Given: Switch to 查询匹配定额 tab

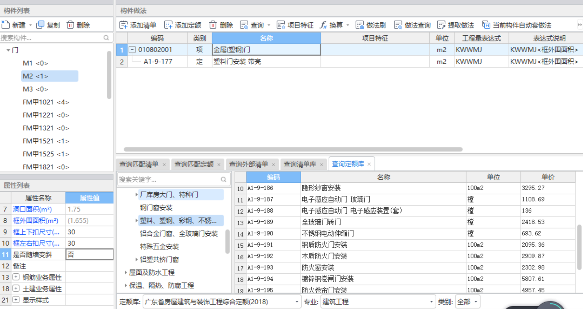Looking at the screenshot, I should (194, 164).
